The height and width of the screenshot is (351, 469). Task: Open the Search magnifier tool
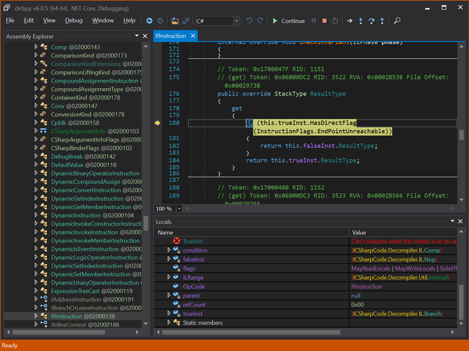click(x=397, y=21)
